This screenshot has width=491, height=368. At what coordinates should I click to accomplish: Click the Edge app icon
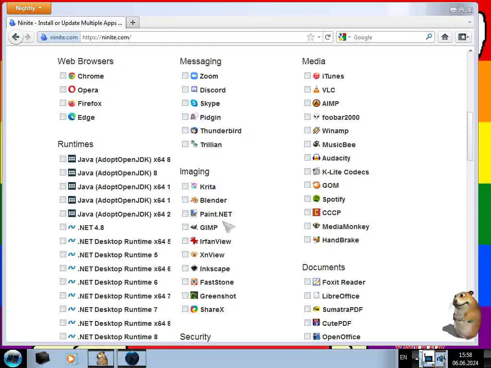point(72,117)
